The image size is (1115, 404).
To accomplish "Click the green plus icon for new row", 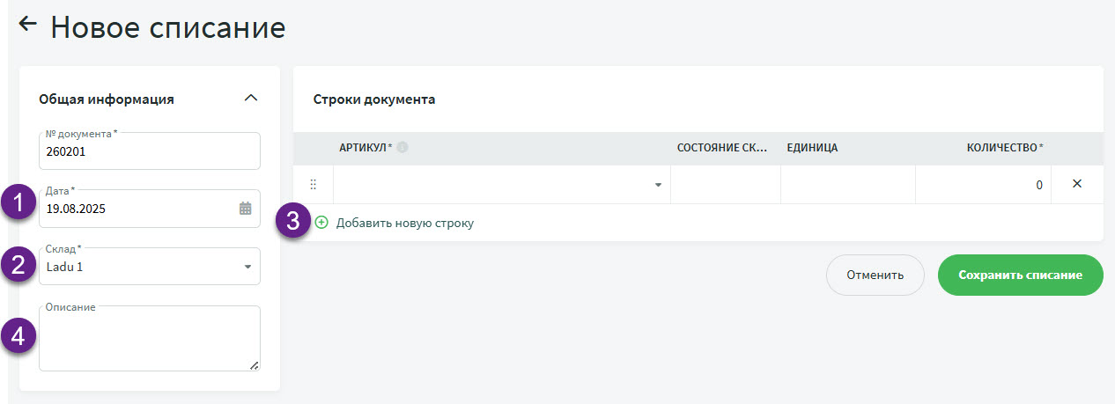I will pos(321,223).
